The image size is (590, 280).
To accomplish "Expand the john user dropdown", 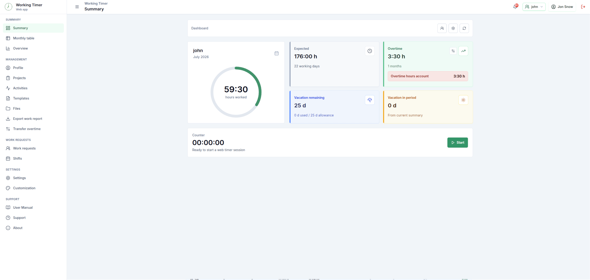I will (x=534, y=7).
